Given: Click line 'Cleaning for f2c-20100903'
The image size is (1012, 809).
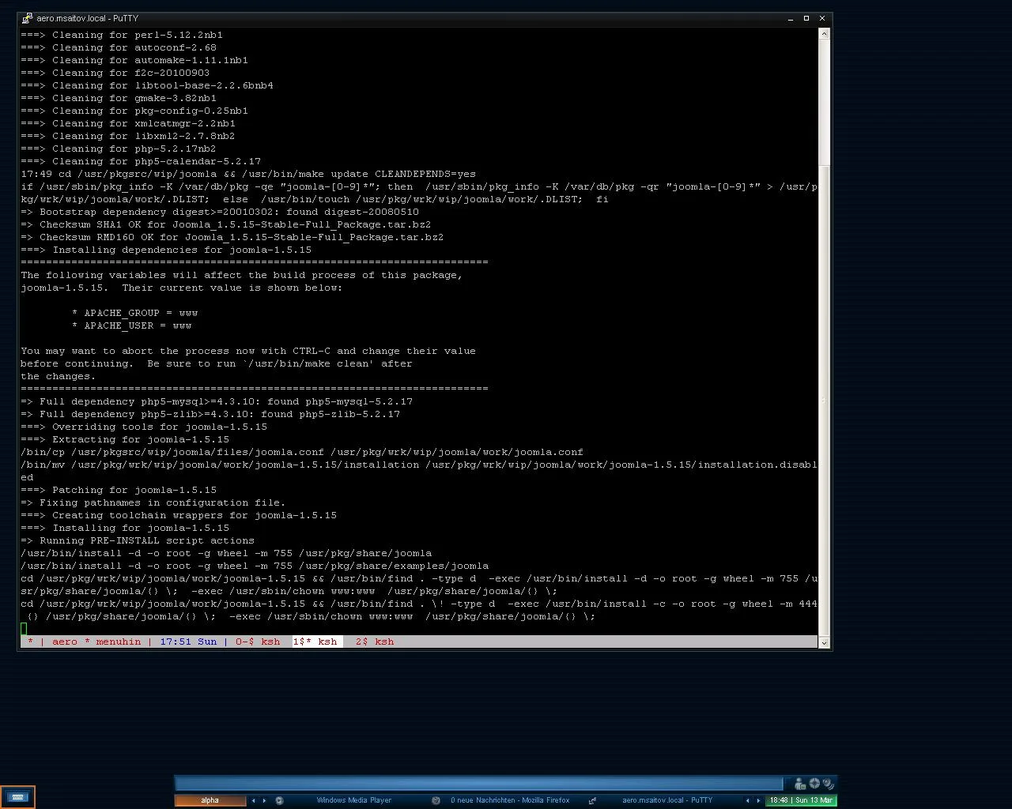Looking at the screenshot, I should coord(115,73).
